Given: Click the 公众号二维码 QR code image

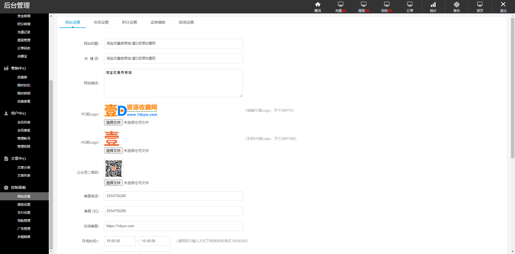Looking at the screenshot, I should [113, 168].
